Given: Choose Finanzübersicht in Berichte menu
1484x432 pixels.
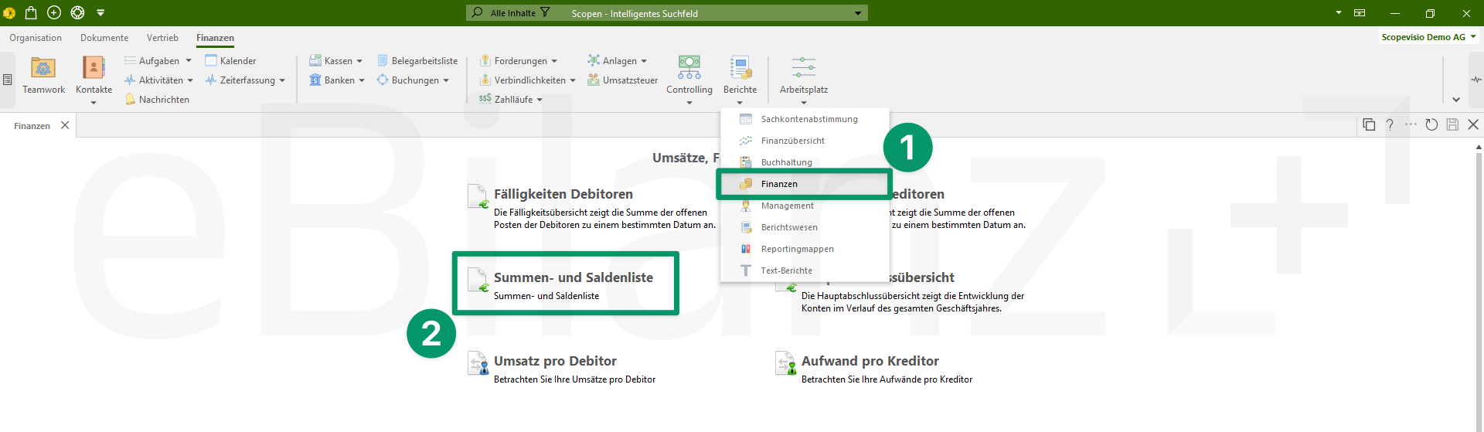Looking at the screenshot, I should 805,141.
